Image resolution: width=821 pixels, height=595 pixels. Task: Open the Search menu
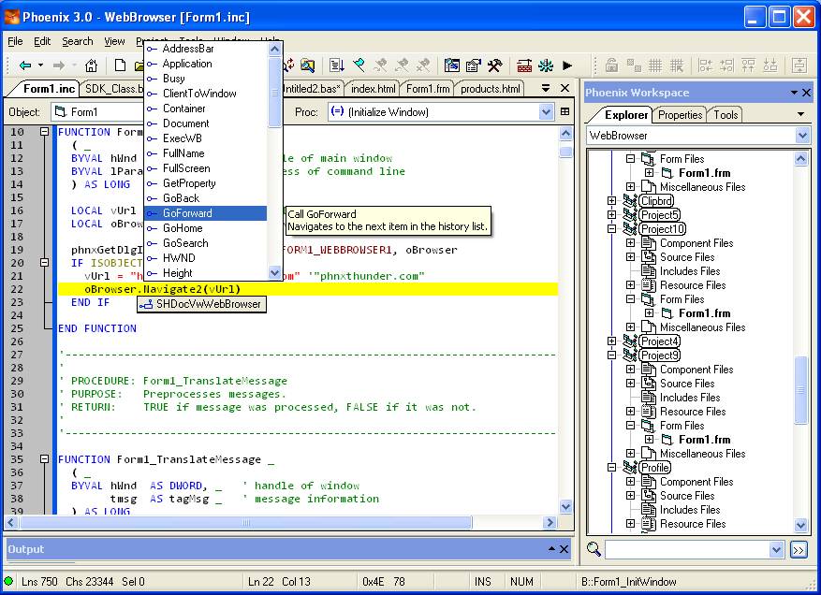click(78, 41)
